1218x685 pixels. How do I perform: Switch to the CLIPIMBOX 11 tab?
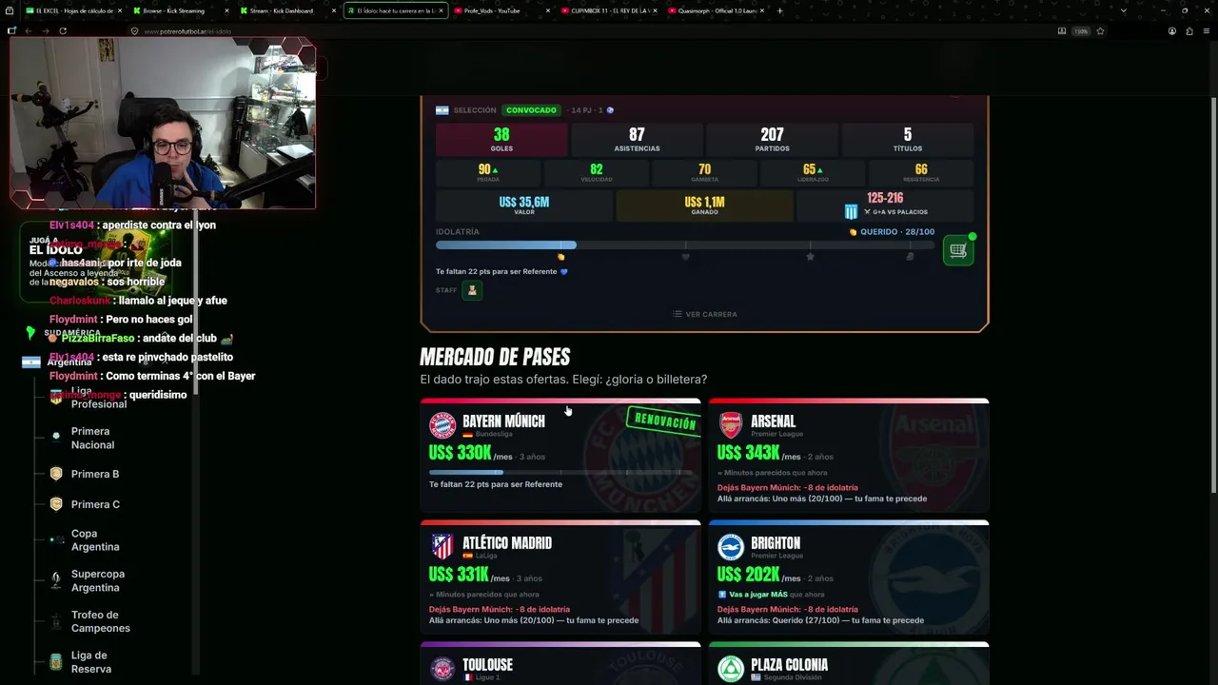point(609,10)
